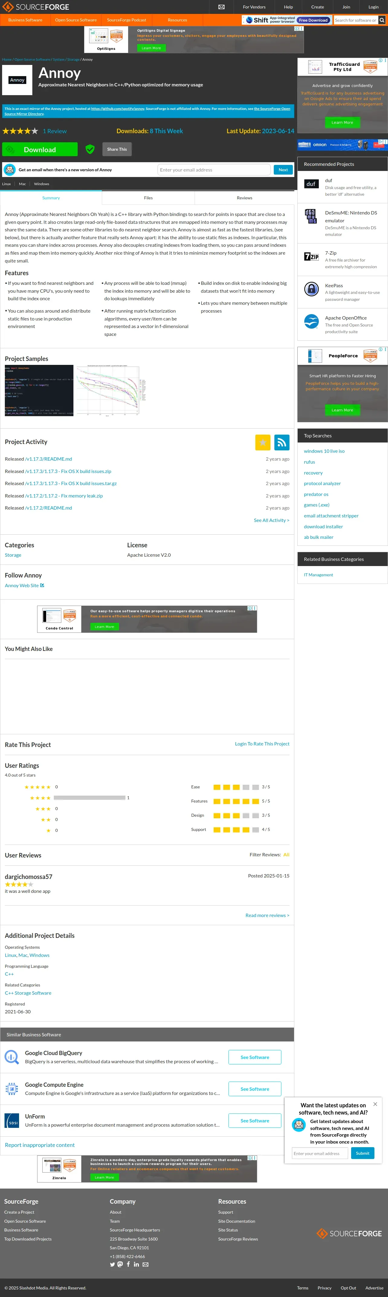
Task: Click the footer envelope email icon
Action: pyautogui.click(x=145, y=1264)
